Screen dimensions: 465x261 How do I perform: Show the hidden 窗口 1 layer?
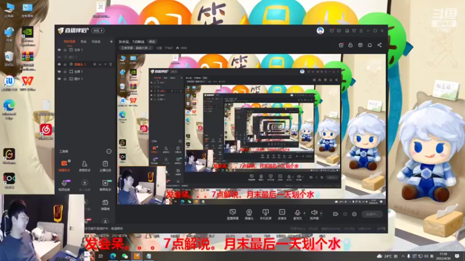pos(59,57)
